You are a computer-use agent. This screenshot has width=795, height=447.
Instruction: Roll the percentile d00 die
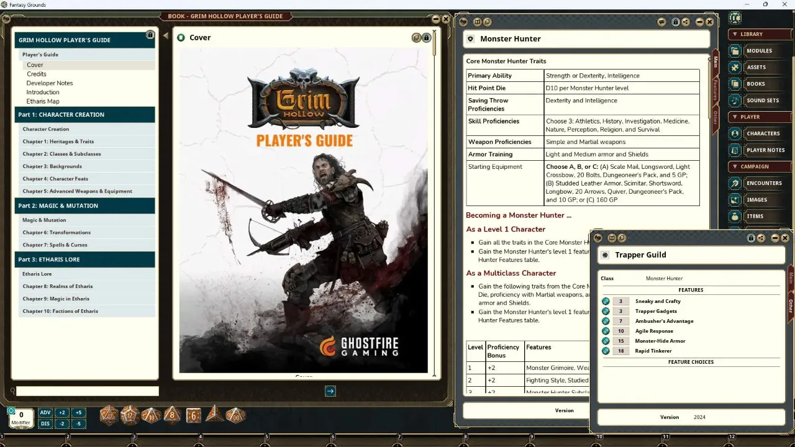[235, 415]
